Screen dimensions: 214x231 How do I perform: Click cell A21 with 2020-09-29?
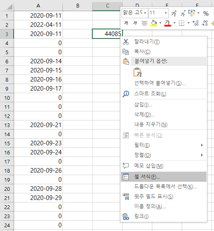point(38,198)
